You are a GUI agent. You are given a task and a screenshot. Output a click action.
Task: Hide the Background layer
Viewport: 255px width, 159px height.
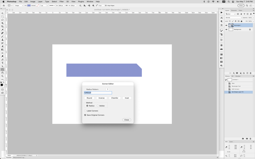coord(226,29)
